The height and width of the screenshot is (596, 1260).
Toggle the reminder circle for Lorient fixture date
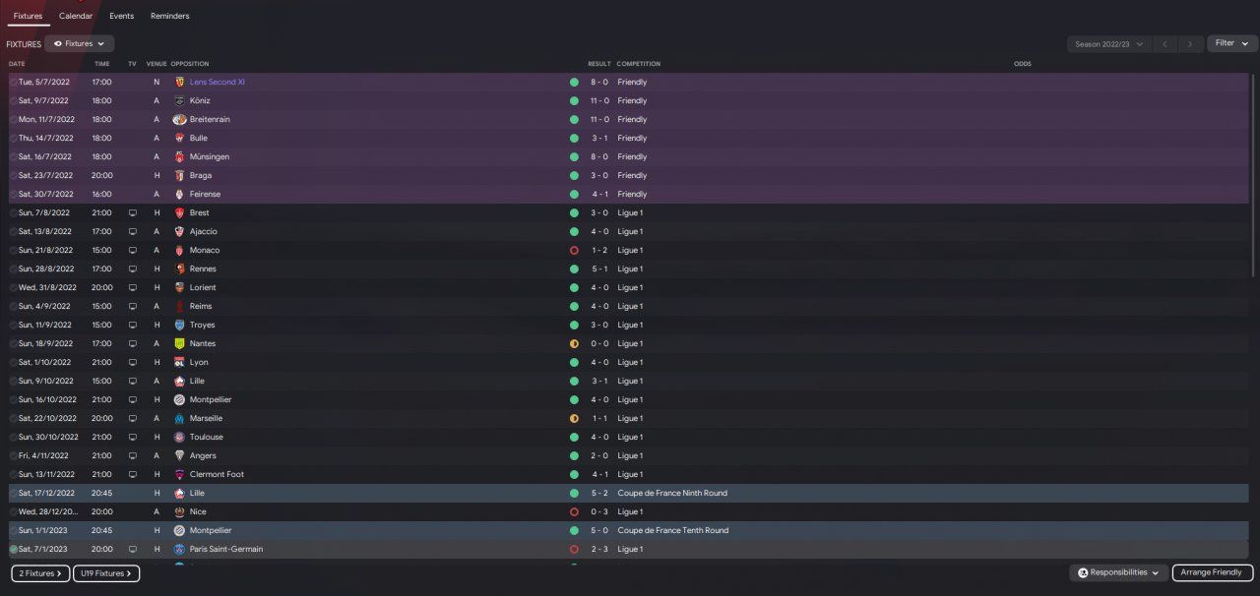point(13,288)
